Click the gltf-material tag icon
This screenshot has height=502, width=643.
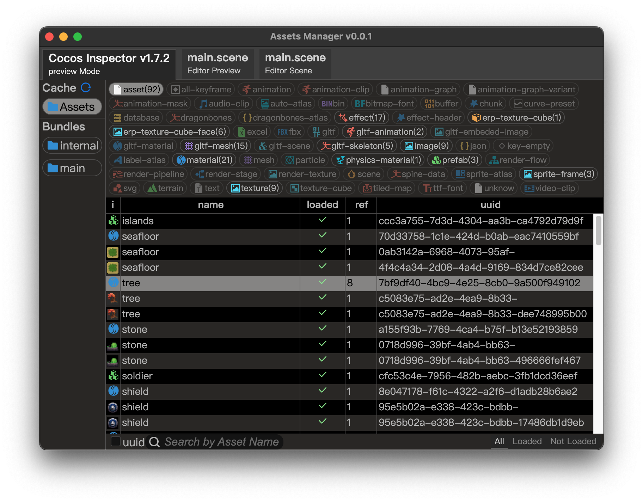click(118, 146)
